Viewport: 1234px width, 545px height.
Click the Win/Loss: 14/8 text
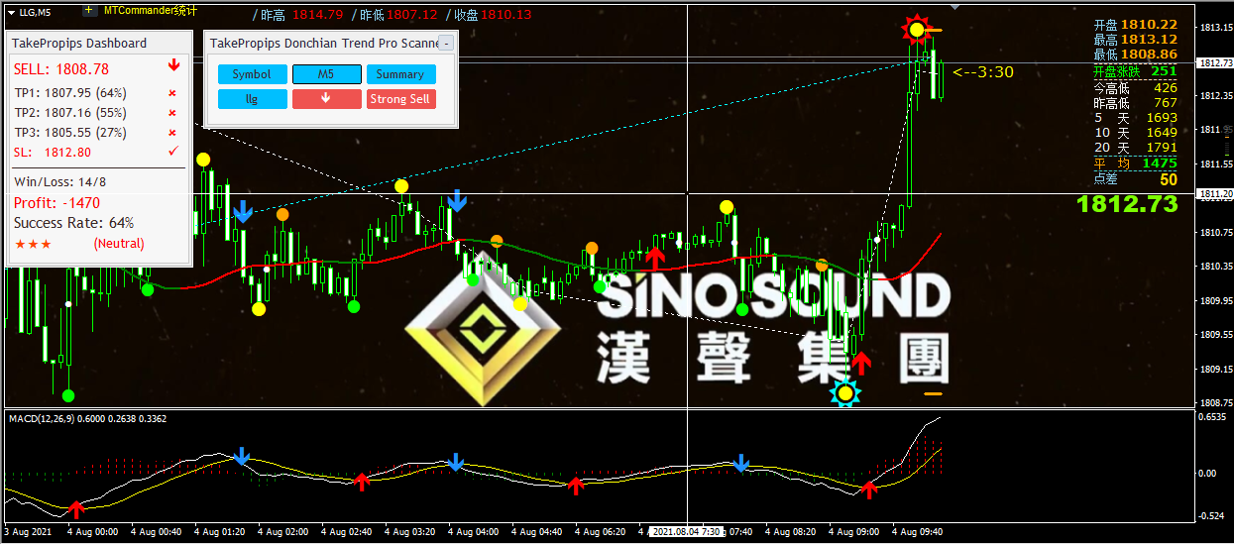click(59, 181)
